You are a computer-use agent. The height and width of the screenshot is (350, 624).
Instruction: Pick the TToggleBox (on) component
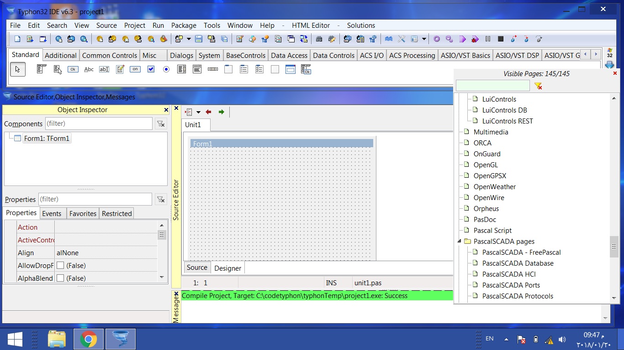coord(135,69)
